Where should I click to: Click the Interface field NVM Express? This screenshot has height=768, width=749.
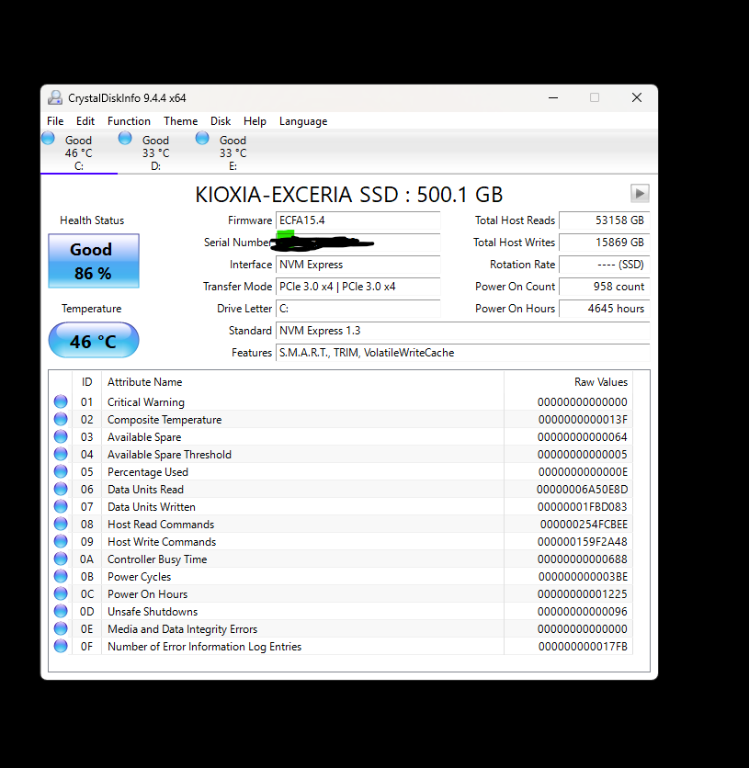click(x=358, y=265)
